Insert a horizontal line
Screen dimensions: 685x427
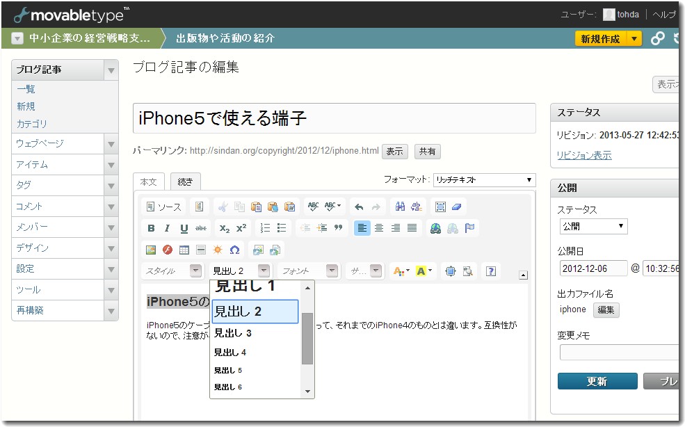click(200, 250)
